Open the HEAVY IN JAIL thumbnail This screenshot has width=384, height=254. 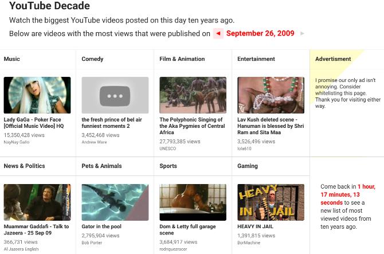tap(271, 202)
